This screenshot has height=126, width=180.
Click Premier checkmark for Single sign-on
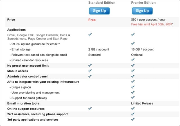tap(133, 87)
